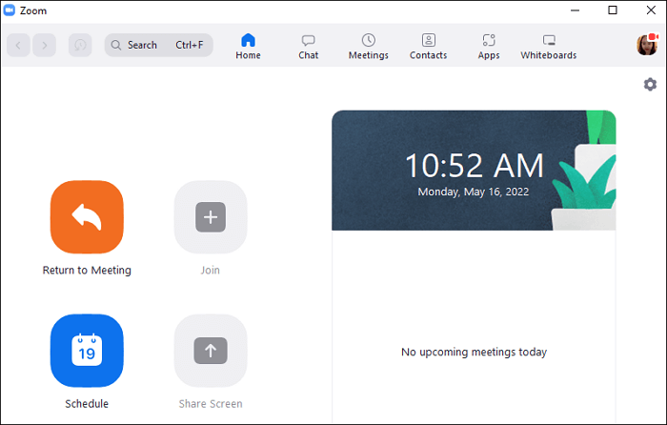Switch to the Home tab
Image resolution: width=667 pixels, height=425 pixels.
(248, 47)
